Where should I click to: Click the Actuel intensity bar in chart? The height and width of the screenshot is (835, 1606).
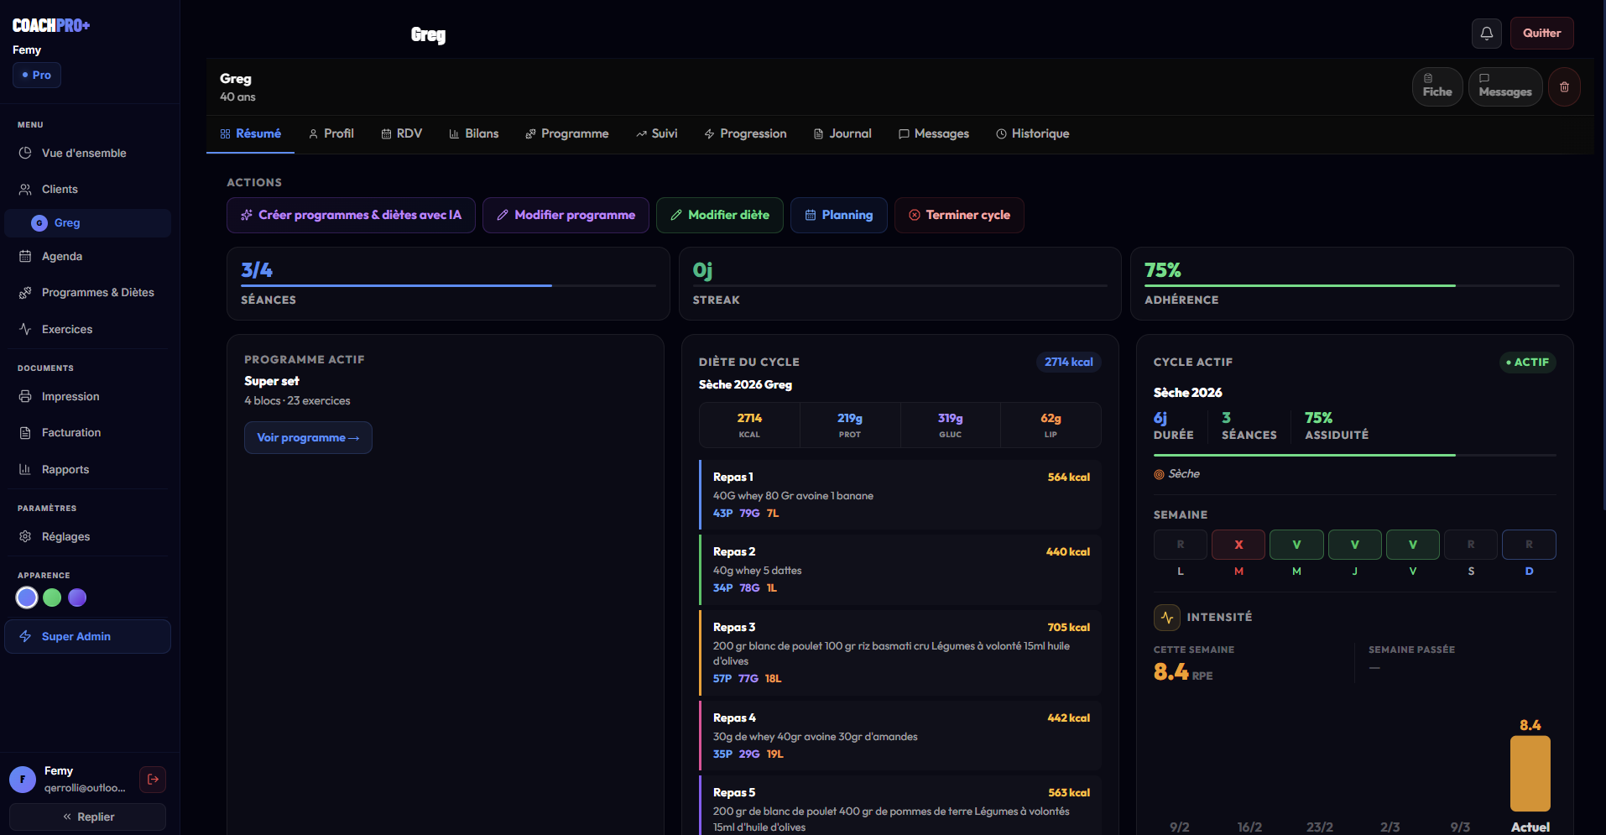(1530, 774)
